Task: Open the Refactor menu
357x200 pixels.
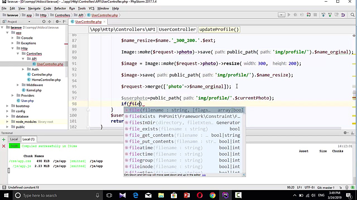Action: click(x=60, y=8)
